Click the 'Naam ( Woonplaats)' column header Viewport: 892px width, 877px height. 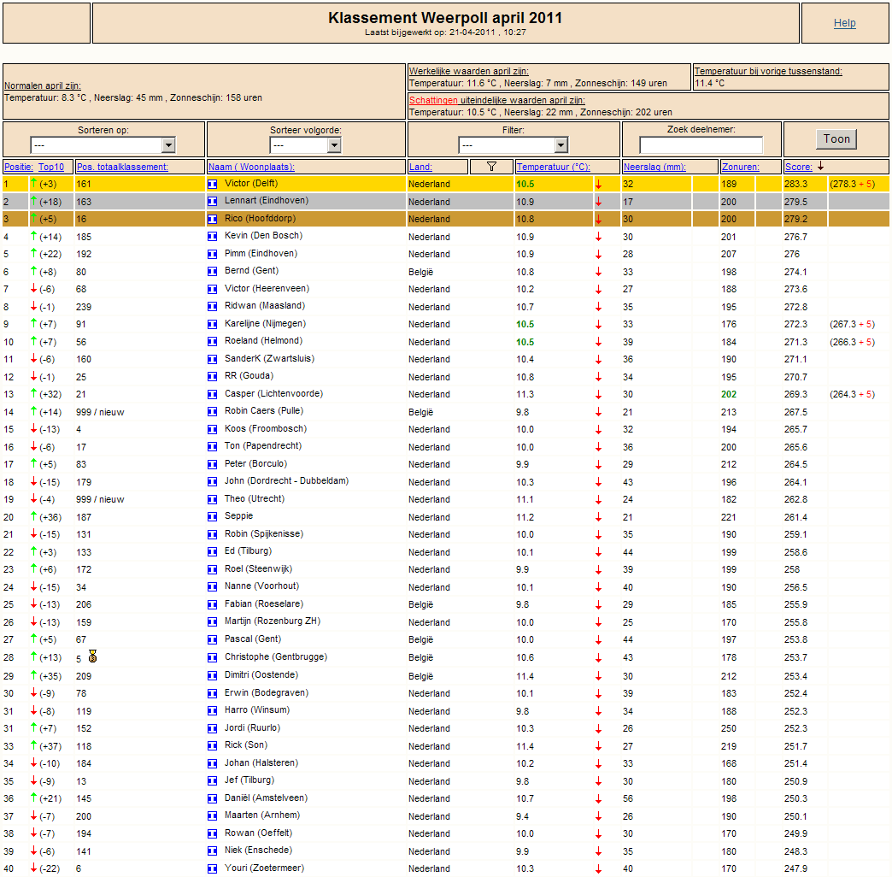click(x=251, y=167)
